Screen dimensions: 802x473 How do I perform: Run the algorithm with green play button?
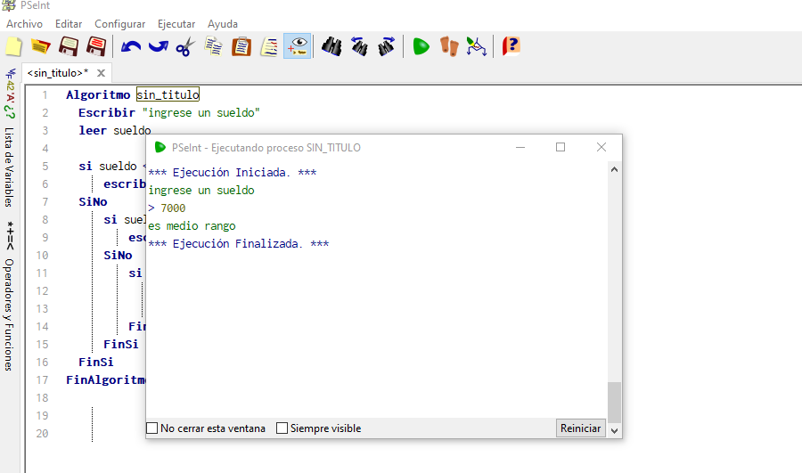point(421,46)
